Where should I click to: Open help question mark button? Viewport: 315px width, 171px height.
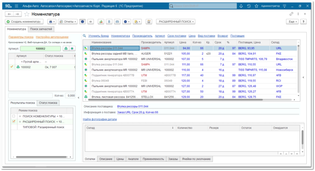point(303,21)
